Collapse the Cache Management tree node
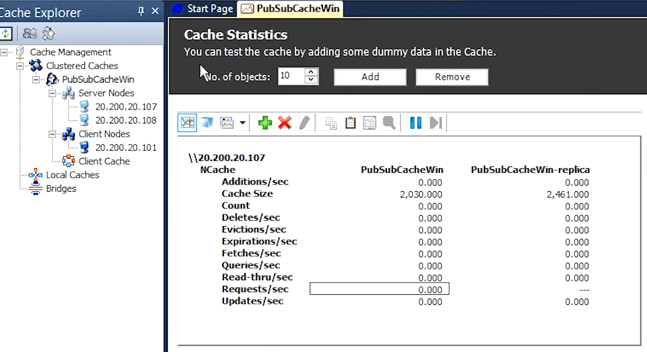Image resolution: width=647 pixels, height=352 pixels. [4, 52]
